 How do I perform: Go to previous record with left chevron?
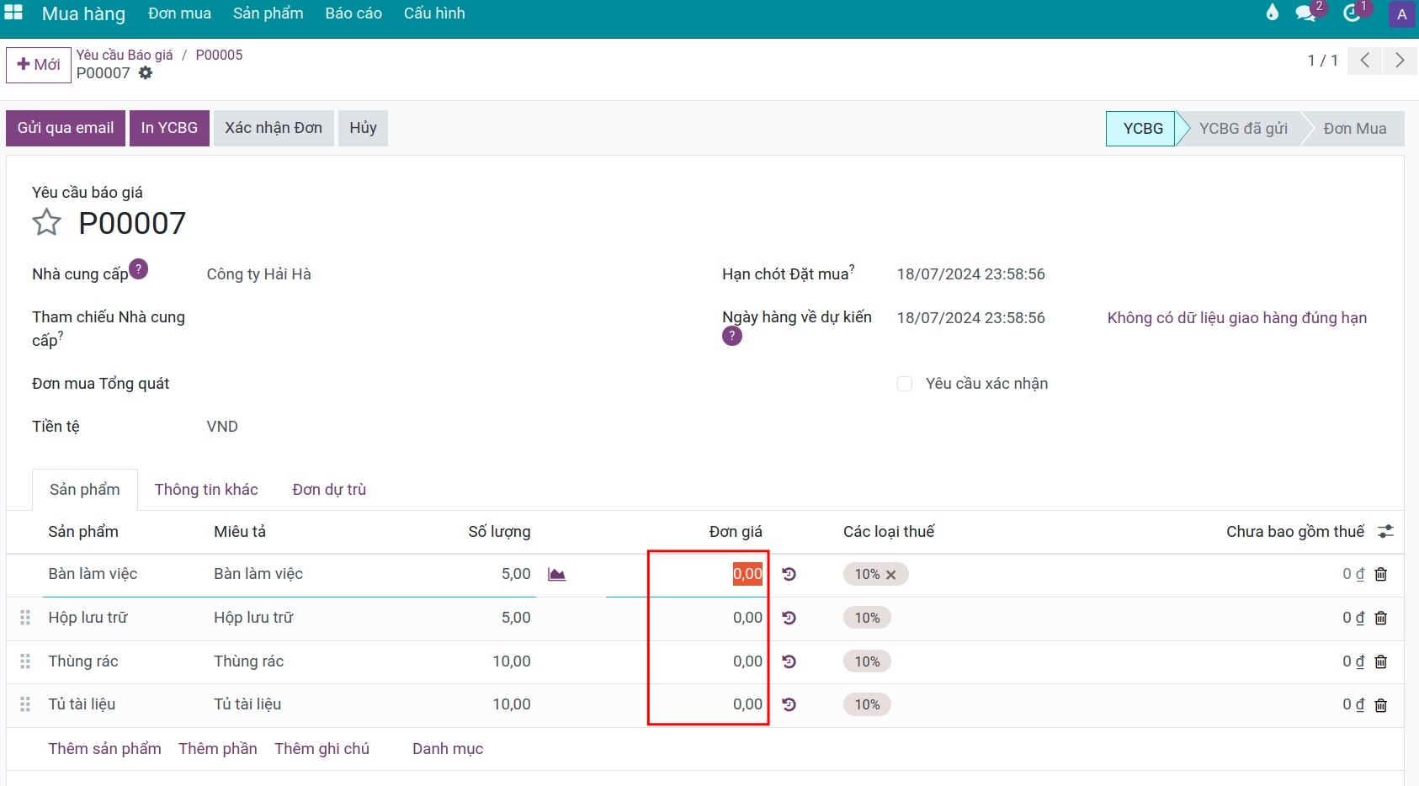[1365, 61]
